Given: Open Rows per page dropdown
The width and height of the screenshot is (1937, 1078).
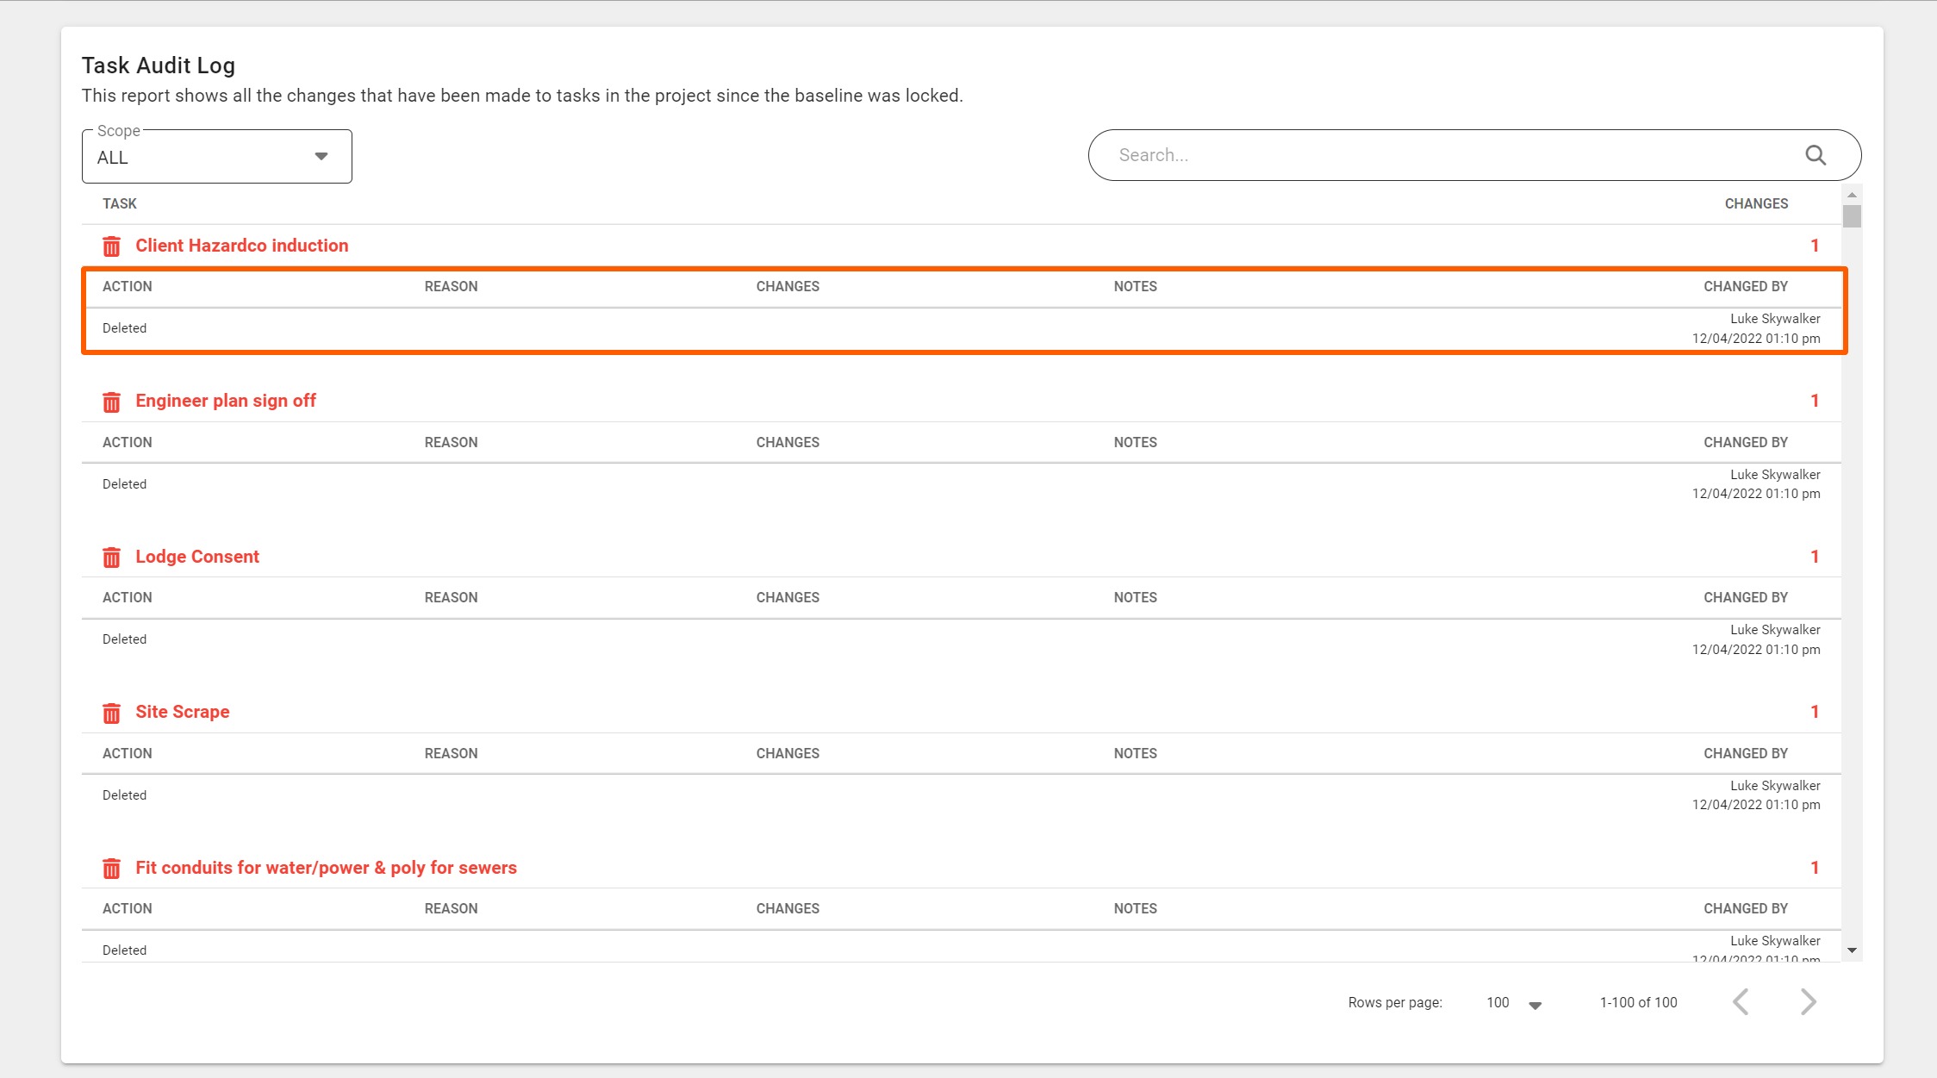Looking at the screenshot, I should (1514, 1003).
